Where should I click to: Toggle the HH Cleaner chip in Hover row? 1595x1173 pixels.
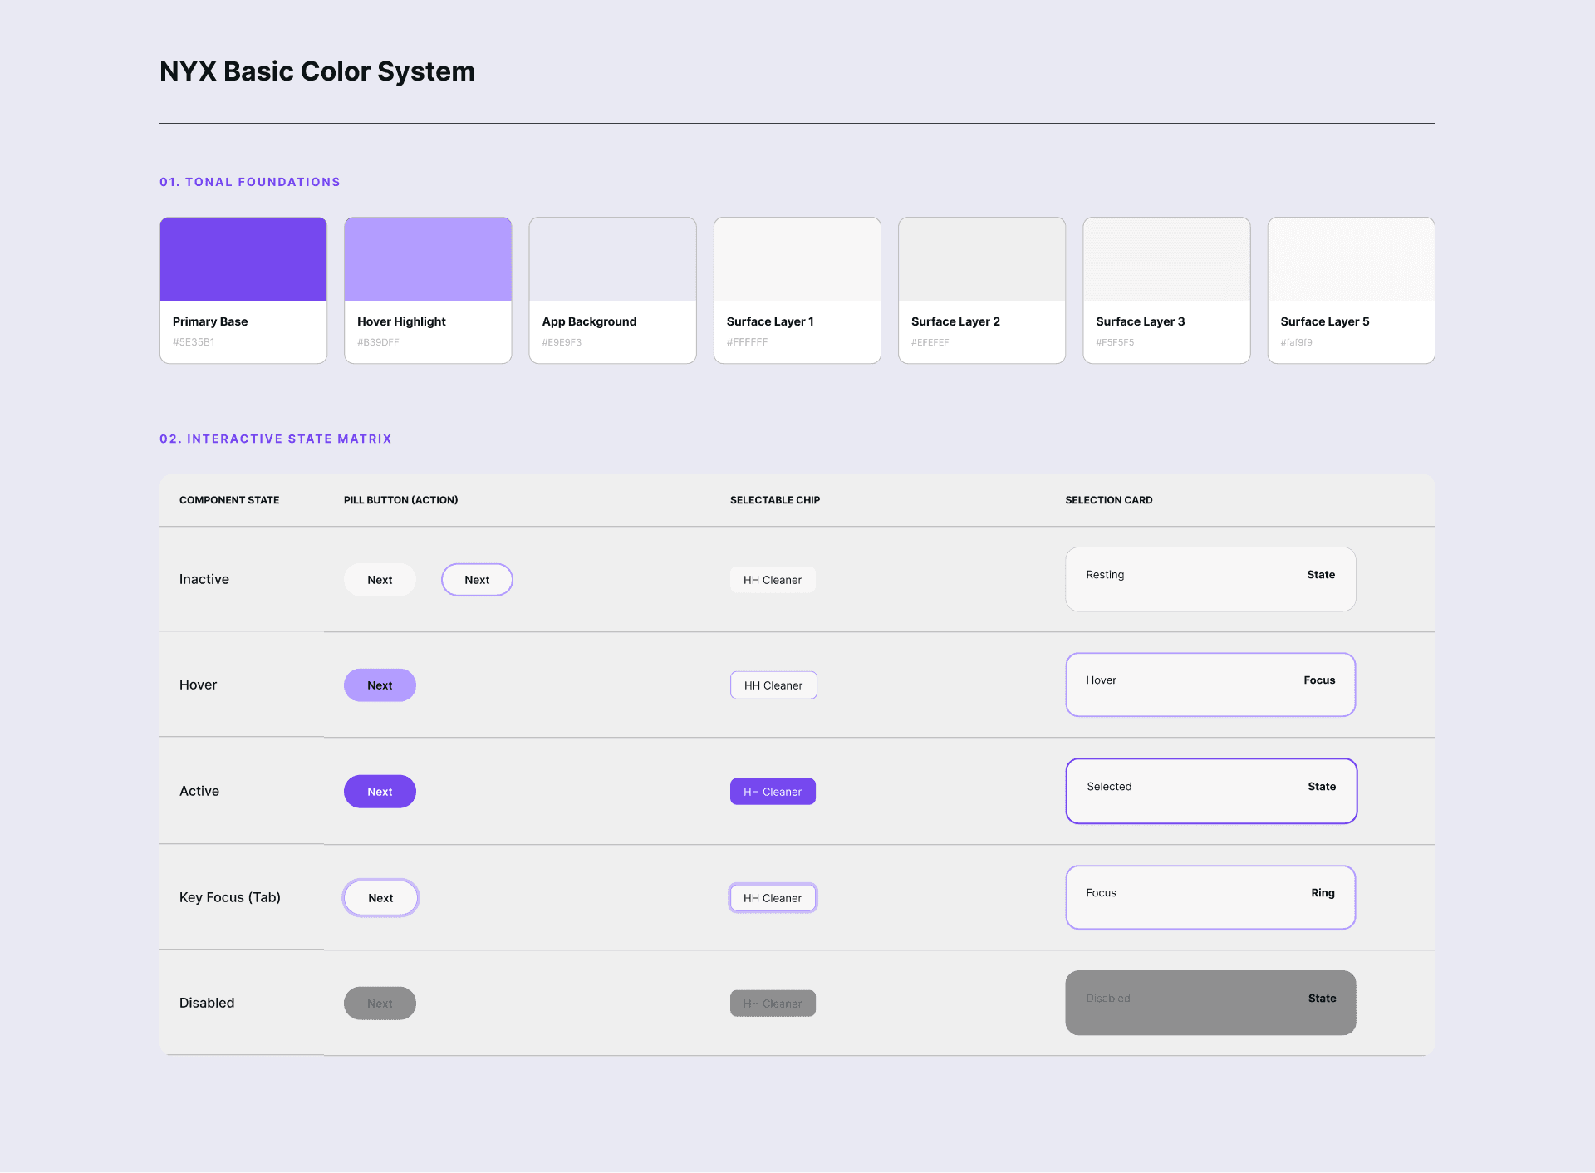[x=773, y=685]
